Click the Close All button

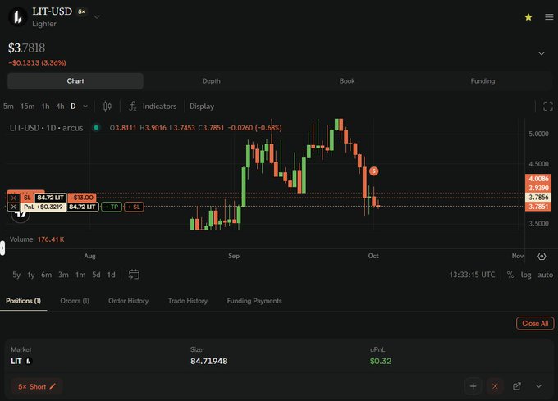pos(535,323)
